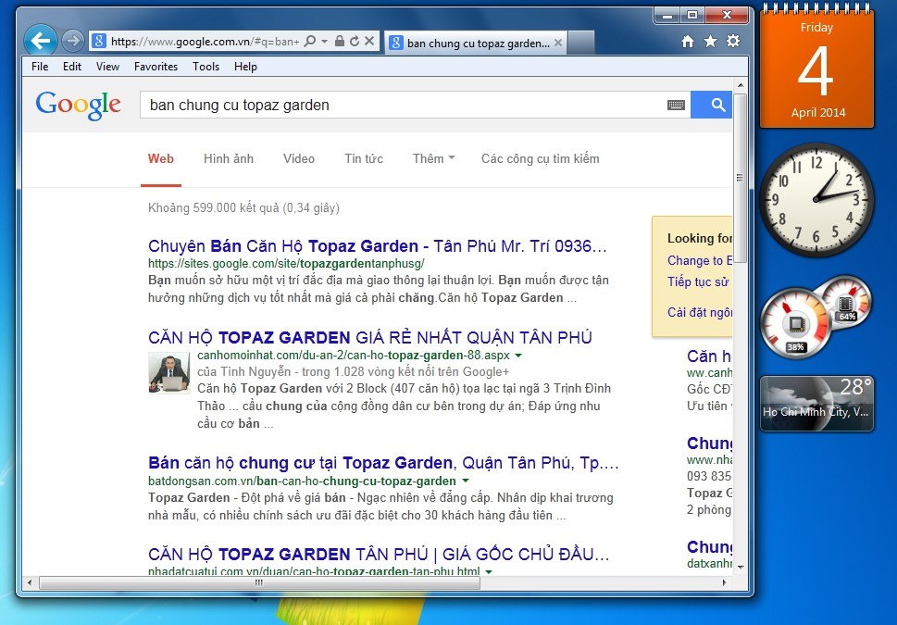Click the security lock icon in address bar
Image resolution: width=897 pixels, height=625 pixels.
click(x=339, y=41)
